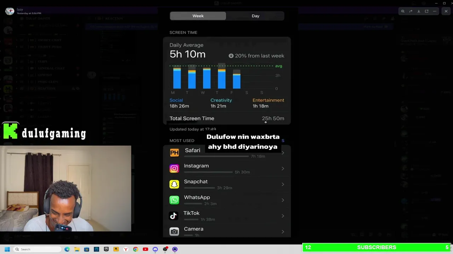Select the Creativity category label

pyautogui.click(x=221, y=100)
